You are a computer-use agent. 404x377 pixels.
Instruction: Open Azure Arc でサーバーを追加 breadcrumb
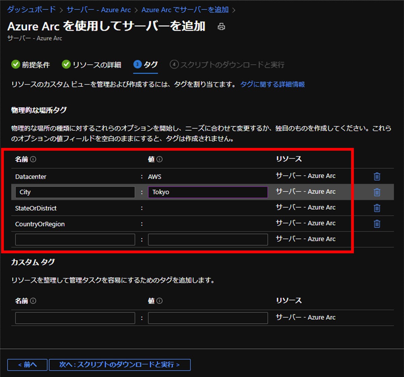tap(185, 10)
